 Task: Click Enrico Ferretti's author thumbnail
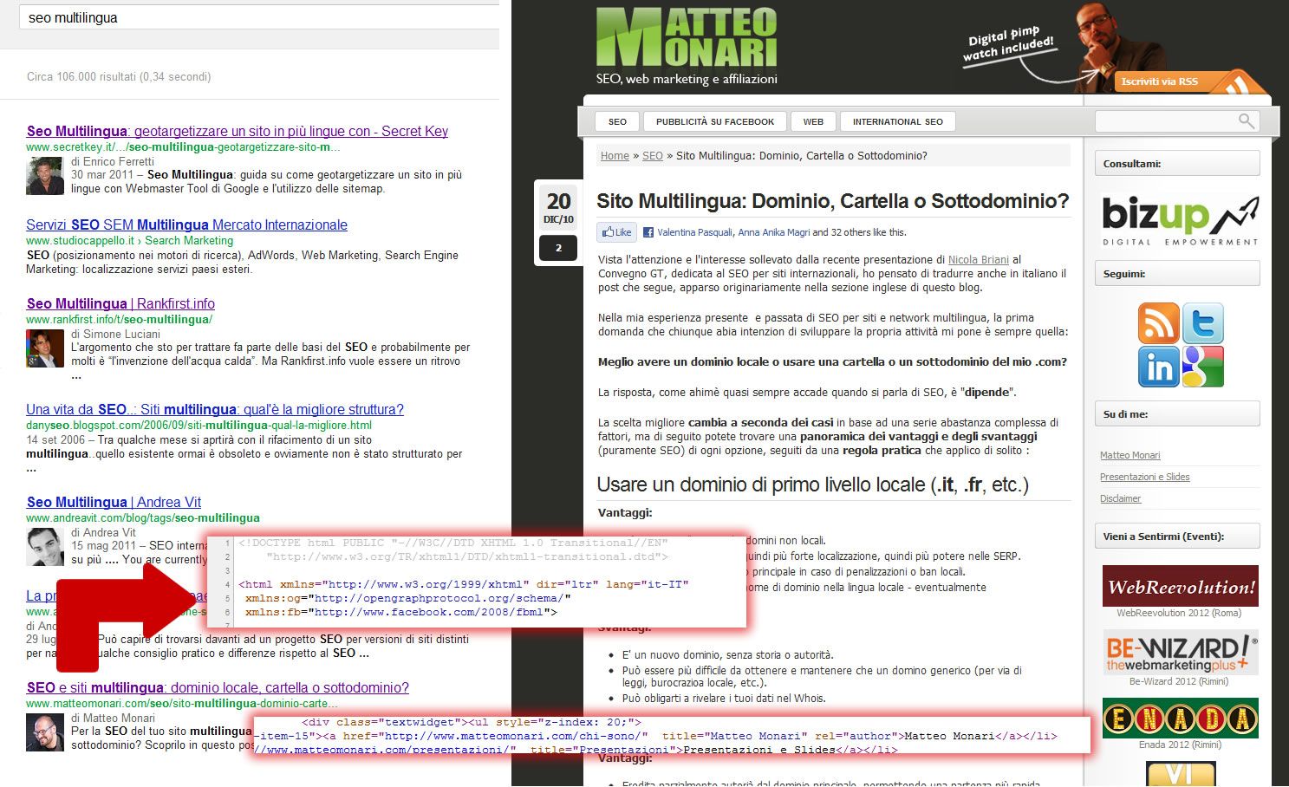click(45, 177)
